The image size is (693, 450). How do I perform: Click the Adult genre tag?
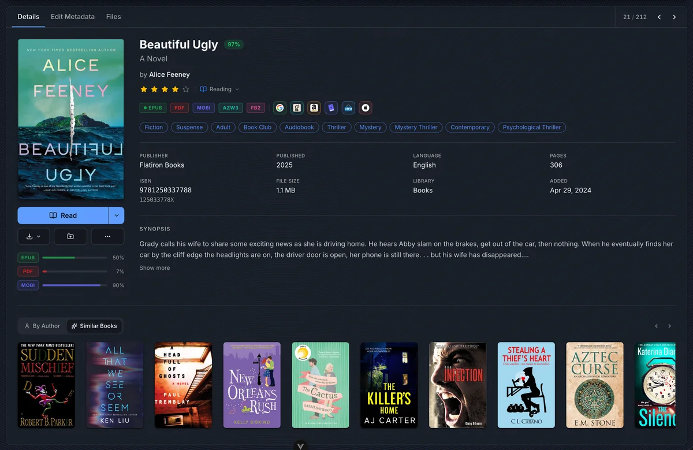tap(223, 127)
